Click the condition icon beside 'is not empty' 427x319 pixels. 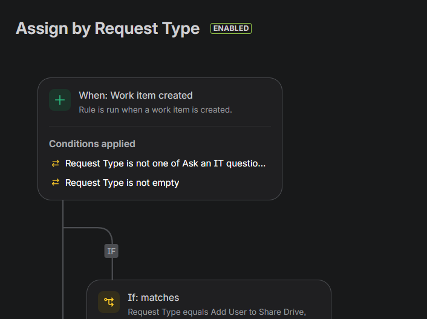coord(56,182)
